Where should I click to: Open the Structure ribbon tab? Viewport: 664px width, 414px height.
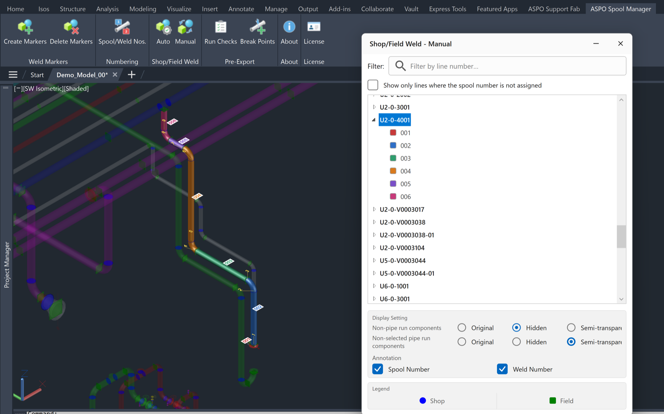click(x=73, y=9)
